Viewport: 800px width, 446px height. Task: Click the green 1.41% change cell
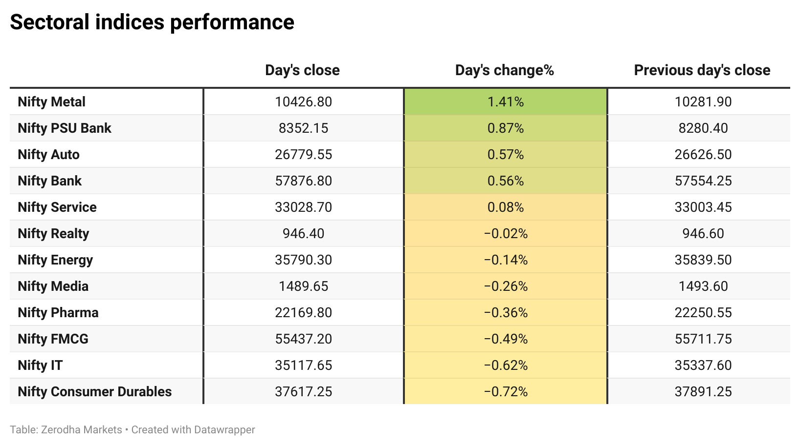tap(506, 101)
